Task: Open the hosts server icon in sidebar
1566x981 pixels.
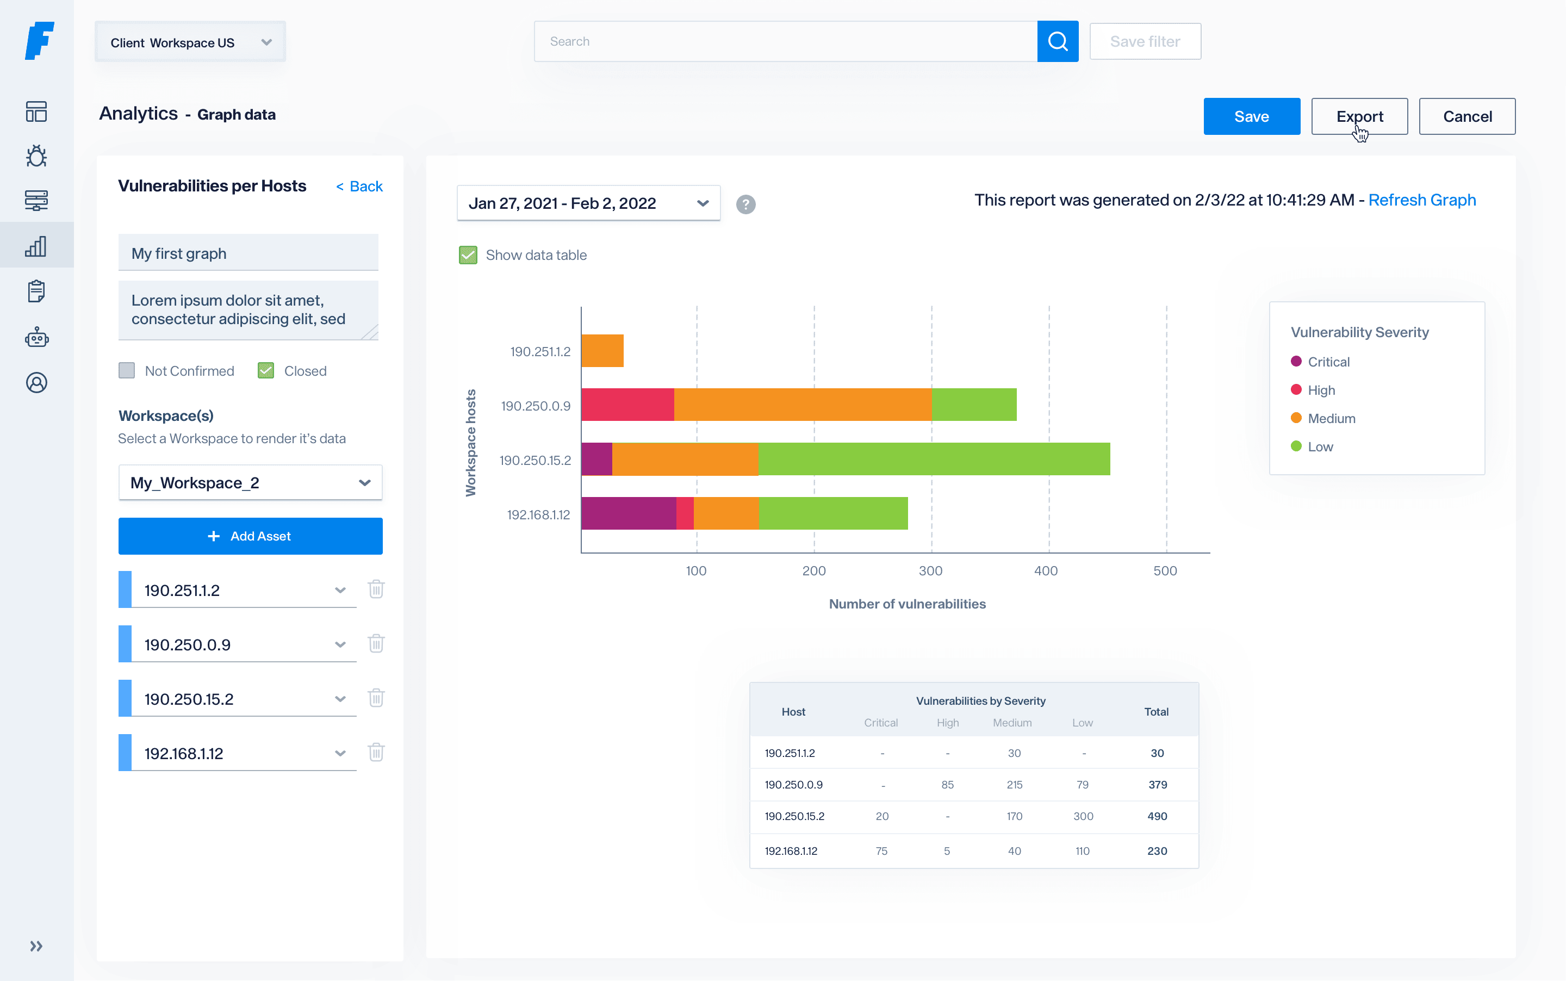Action: pyautogui.click(x=36, y=201)
